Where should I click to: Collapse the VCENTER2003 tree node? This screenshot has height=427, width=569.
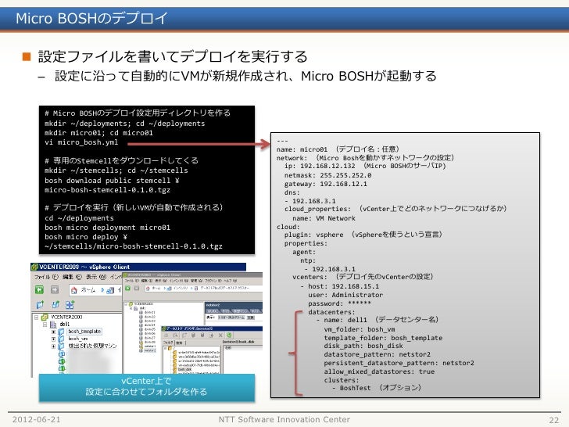36,317
